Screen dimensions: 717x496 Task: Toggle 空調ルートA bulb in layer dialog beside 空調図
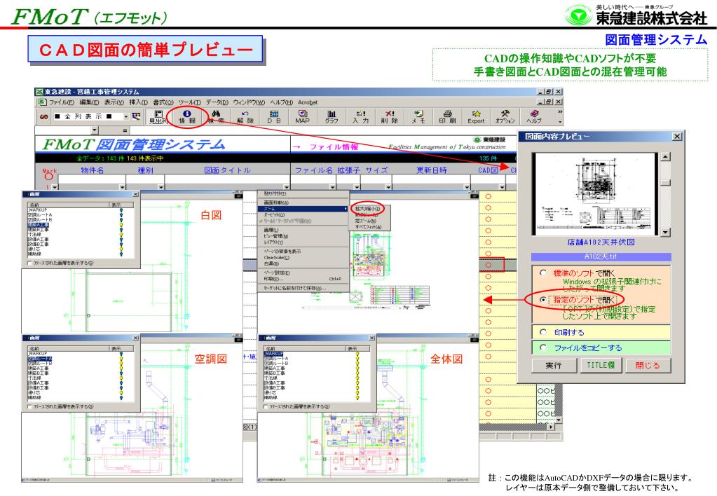click(121, 359)
